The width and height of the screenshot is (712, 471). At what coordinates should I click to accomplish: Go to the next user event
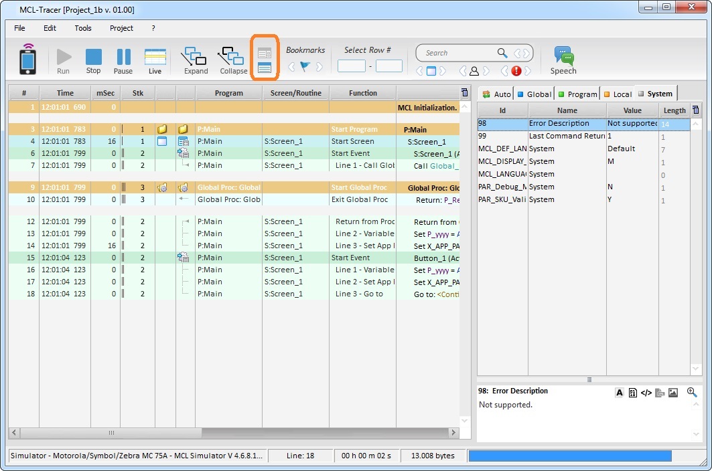tap(486, 71)
